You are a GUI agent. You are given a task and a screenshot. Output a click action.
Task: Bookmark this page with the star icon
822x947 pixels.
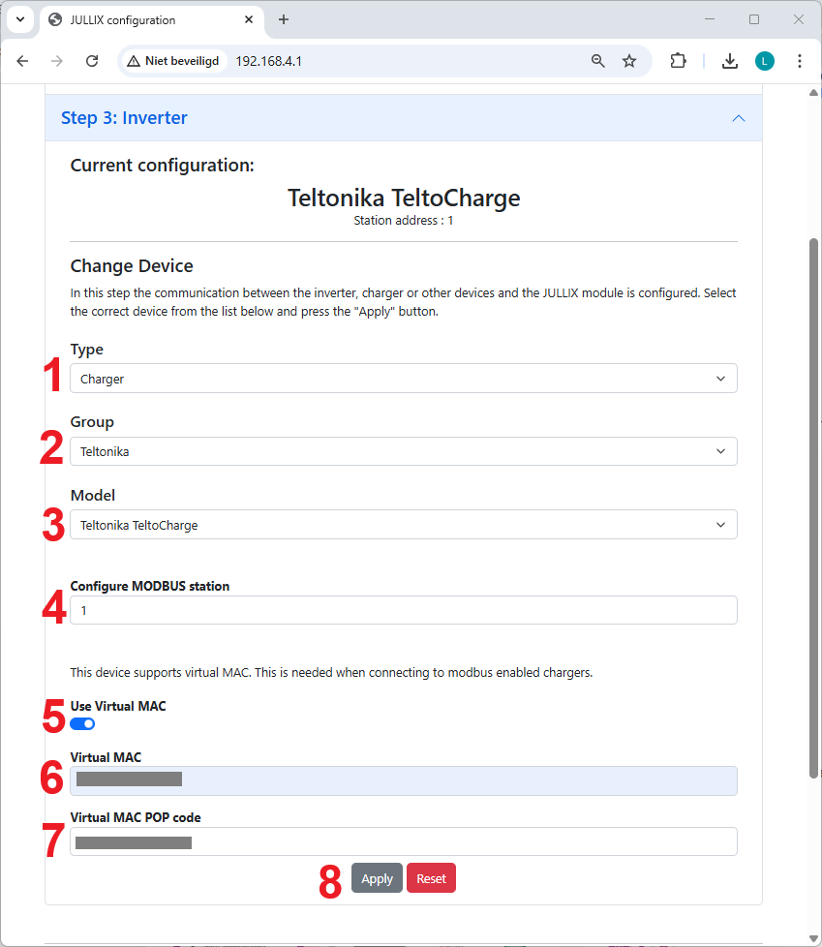tap(629, 61)
